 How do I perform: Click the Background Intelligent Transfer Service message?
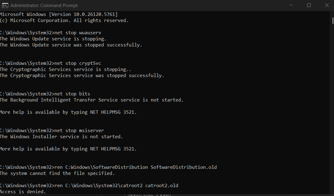click(x=92, y=100)
